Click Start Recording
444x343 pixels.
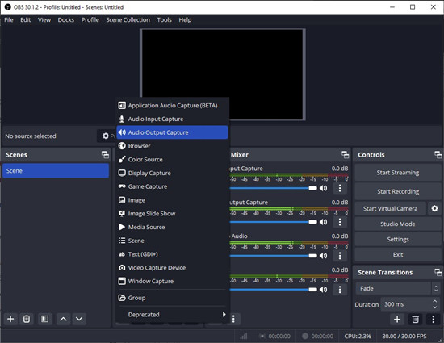(x=397, y=191)
